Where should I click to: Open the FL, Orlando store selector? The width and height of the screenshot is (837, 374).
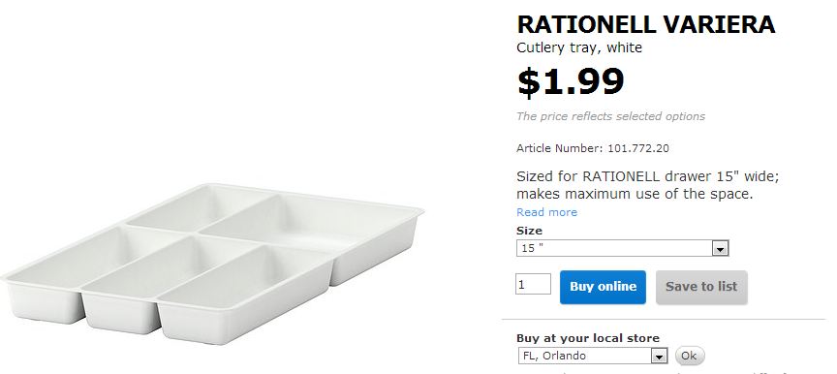[x=593, y=356]
